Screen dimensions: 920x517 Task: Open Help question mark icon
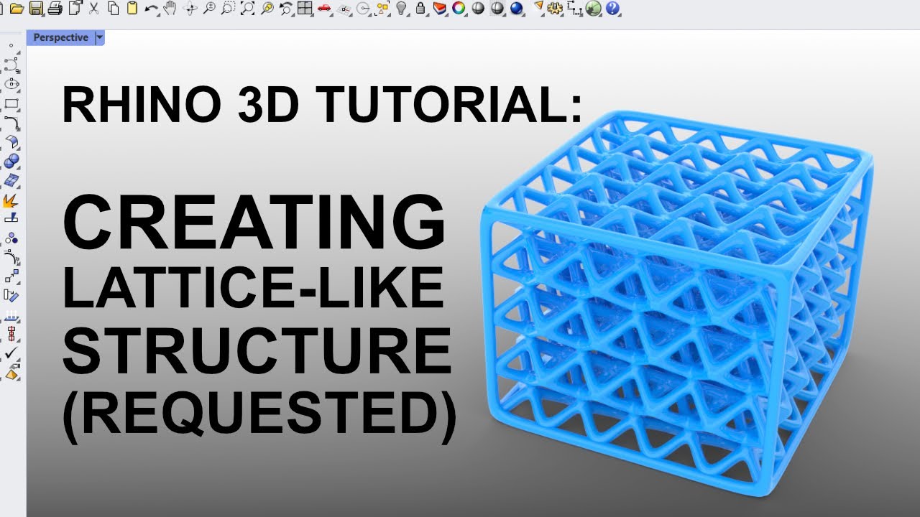(612, 9)
